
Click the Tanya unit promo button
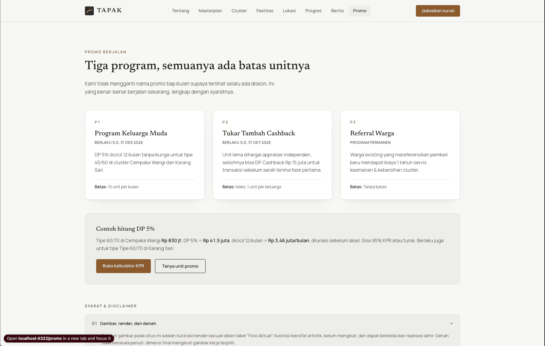point(180,266)
